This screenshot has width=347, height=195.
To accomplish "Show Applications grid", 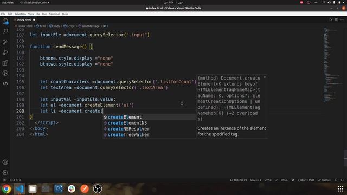I will 340,189.
